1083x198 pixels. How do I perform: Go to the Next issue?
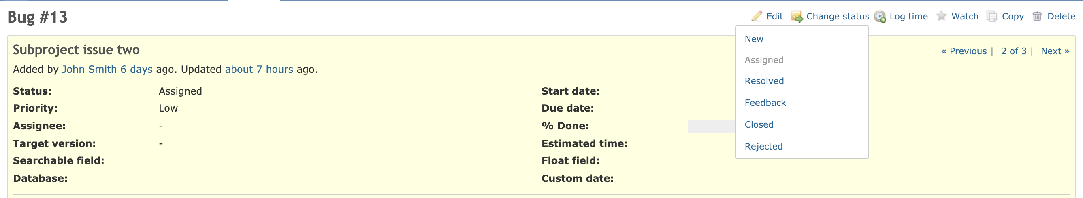[x=1055, y=51]
